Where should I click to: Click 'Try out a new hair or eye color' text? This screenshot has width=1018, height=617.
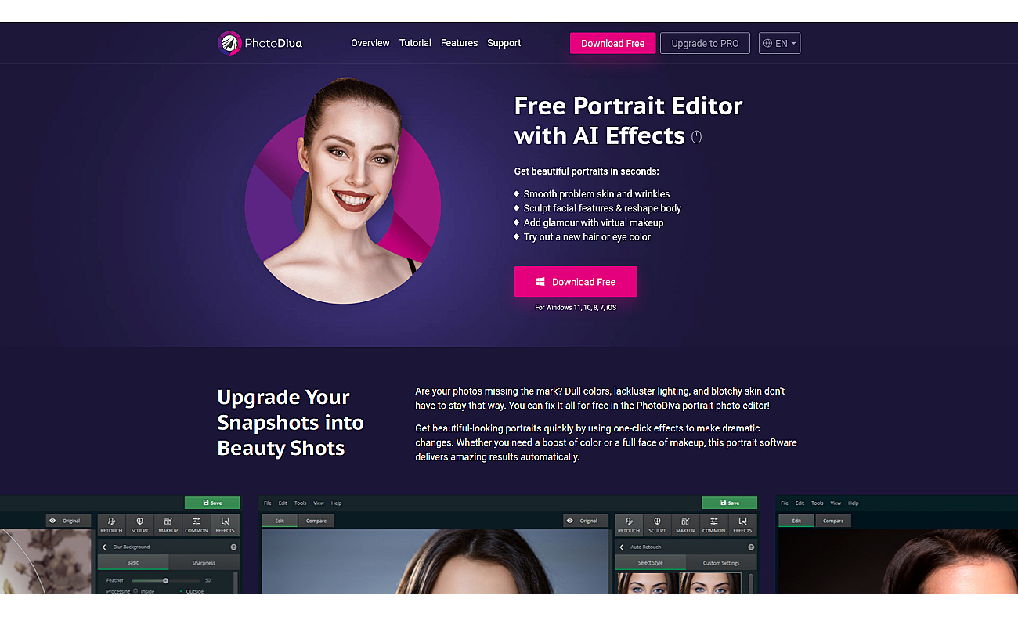tap(587, 236)
